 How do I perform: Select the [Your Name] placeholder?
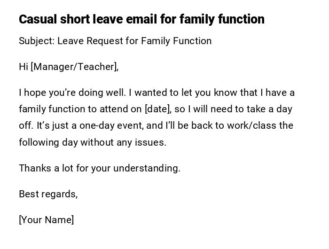point(46,220)
